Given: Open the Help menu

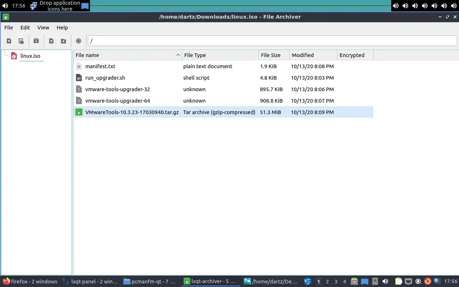Looking at the screenshot, I should click(x=62, y=28).
